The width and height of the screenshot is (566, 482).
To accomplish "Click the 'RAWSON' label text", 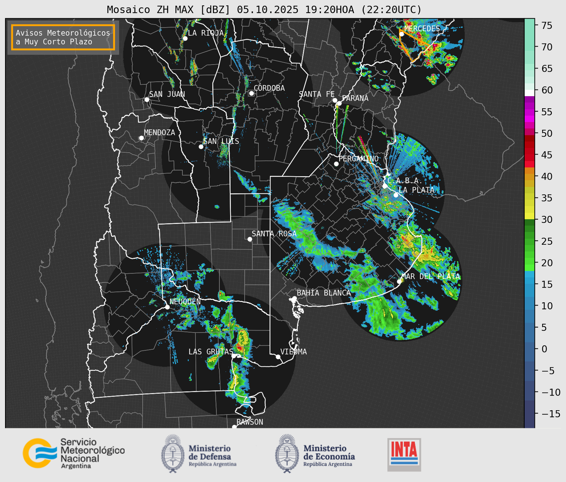I will coord(250,422).
